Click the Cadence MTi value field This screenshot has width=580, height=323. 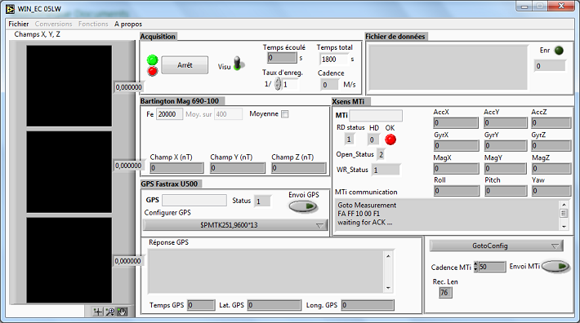pos(492,267)
